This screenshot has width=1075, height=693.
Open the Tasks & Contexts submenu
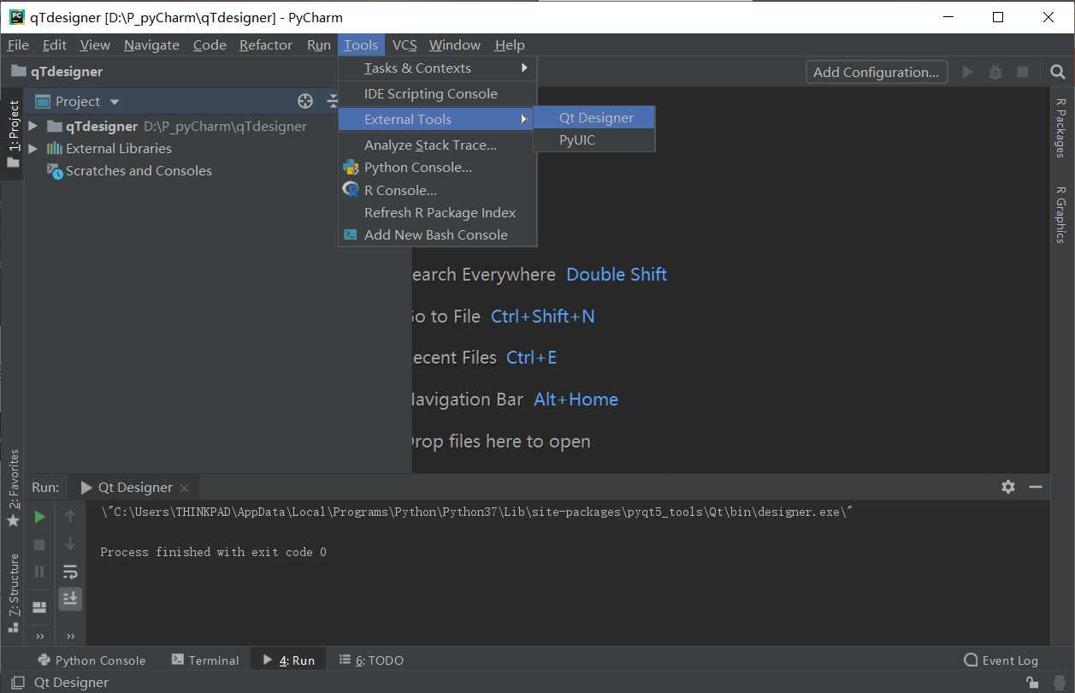tap(438, 68)
